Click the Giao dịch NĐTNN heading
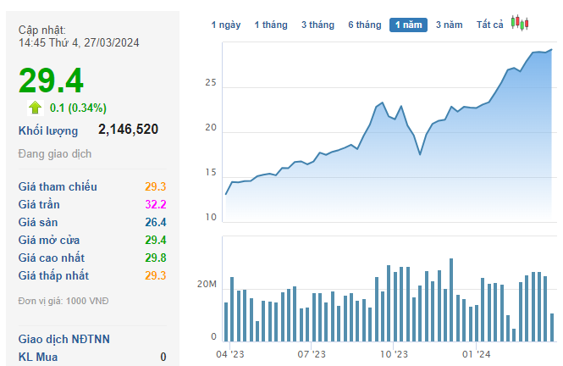Image resolution: width=563 pixels, height=366 pixels. [x=64, y=339]
